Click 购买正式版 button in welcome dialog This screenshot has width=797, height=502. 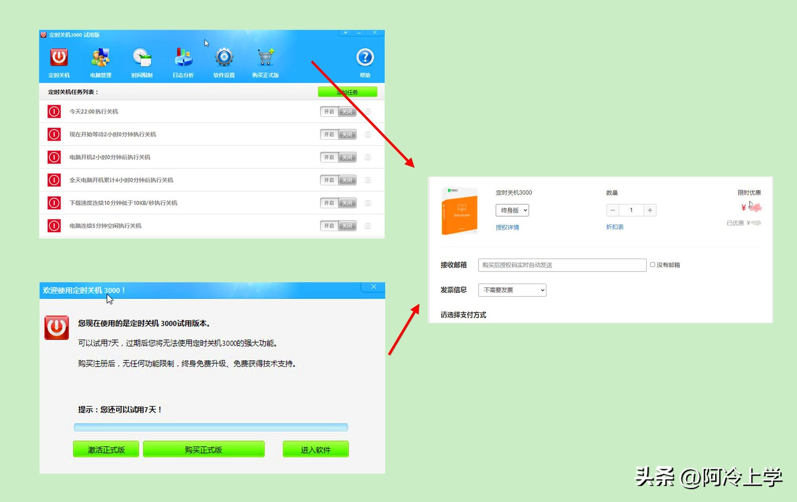pos(204,447)
